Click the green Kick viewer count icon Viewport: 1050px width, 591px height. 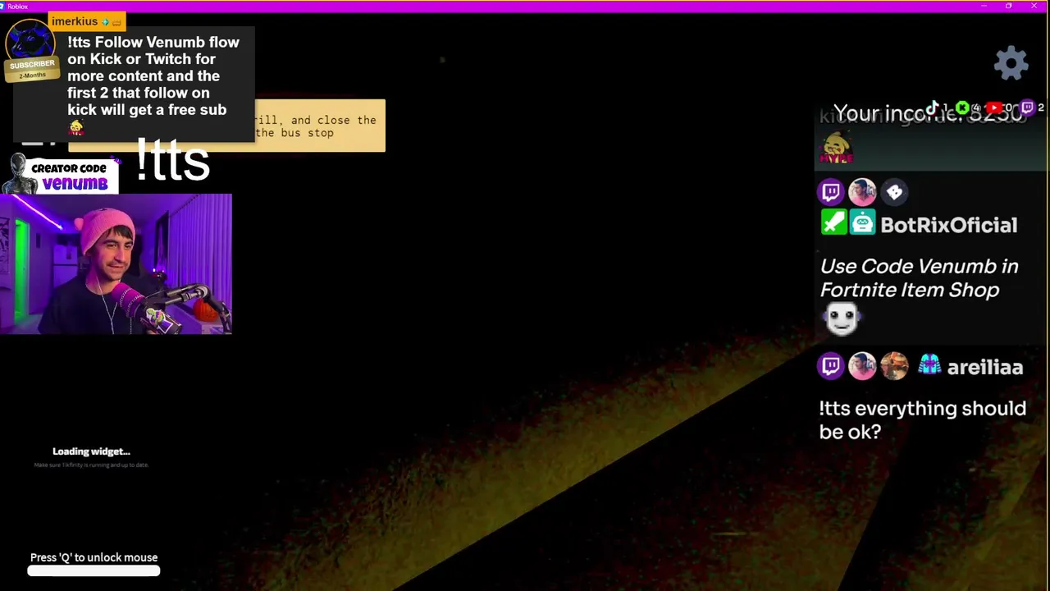(x=962, y=108)
